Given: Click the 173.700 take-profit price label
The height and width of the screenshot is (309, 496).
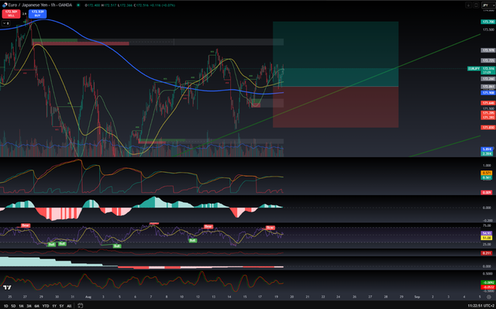Looking at the screenshot, I should point(487,22).
